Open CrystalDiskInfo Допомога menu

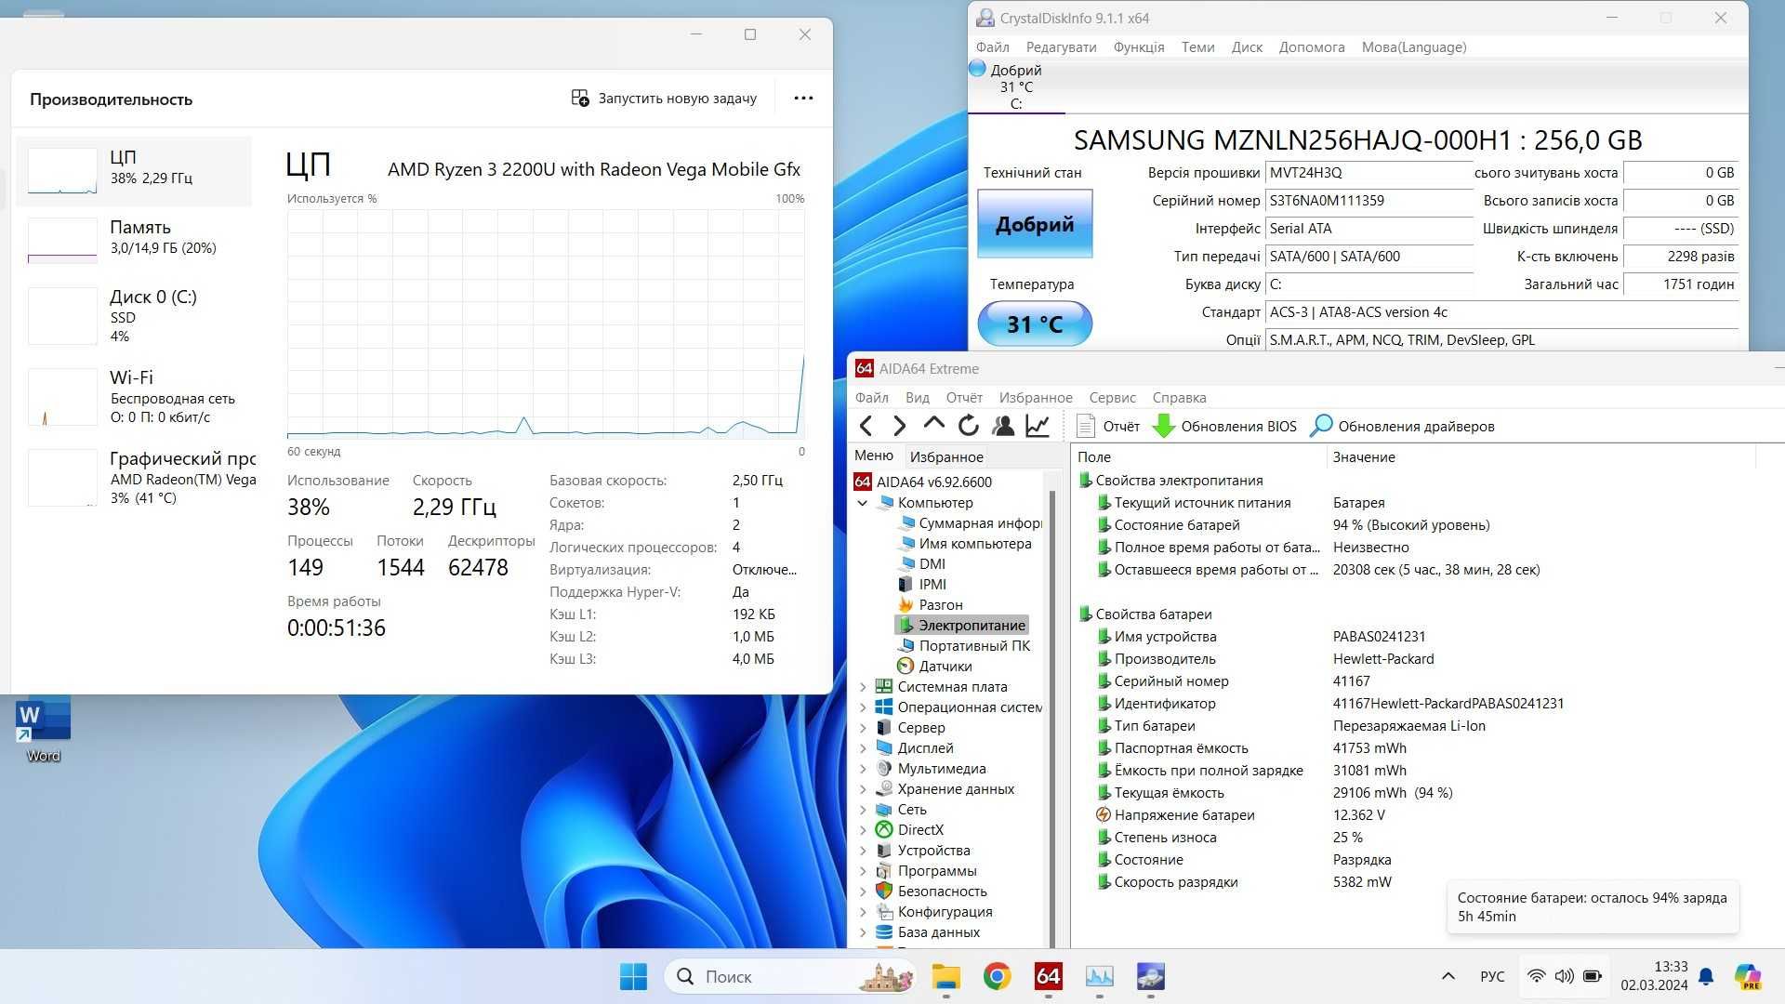[1312, 47]
